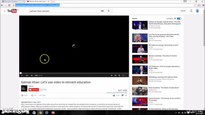Open 'Ken Robinson: How to escape education's death valley'
205x115 pixels.
coord(164,67)
